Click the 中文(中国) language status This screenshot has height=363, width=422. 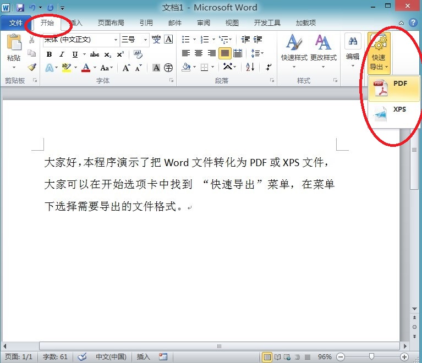(111, 357)
